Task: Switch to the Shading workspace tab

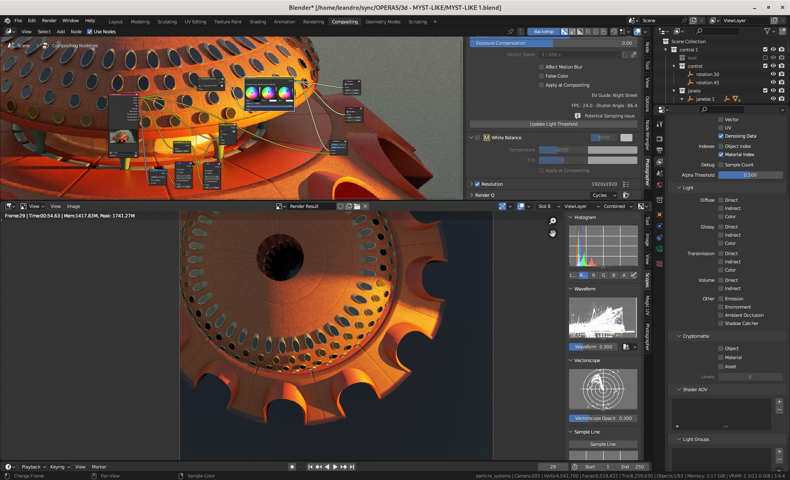Action: pos(258,22)
